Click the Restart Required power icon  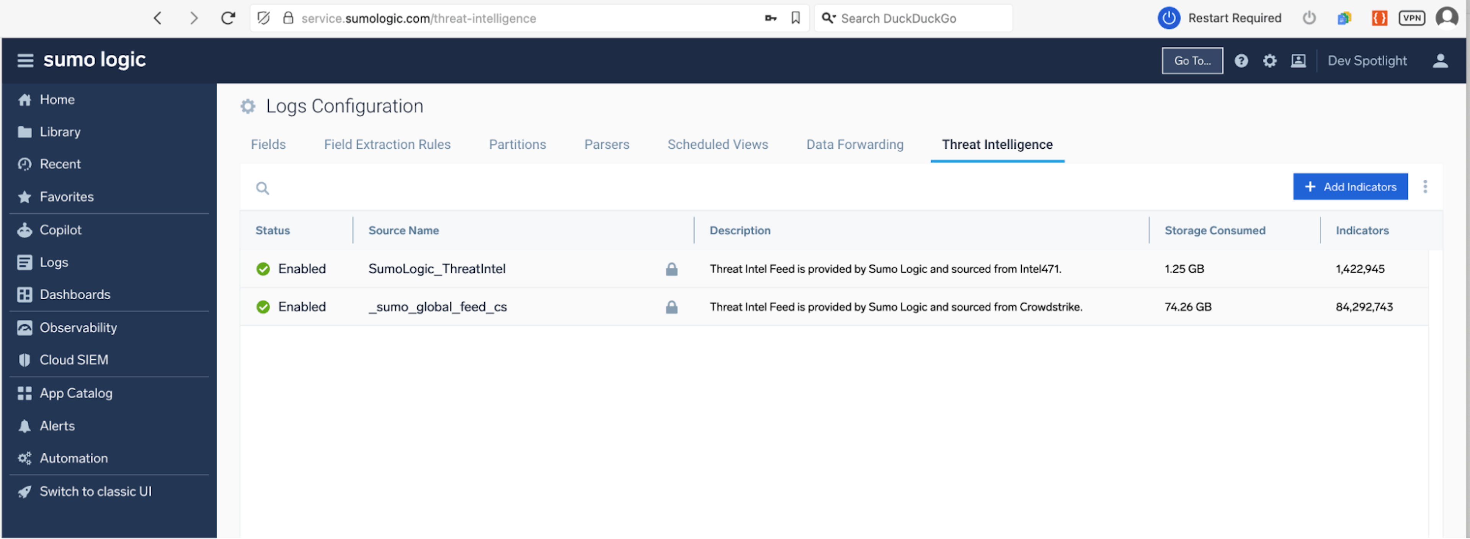pyautogui.click(x=1169, y=18)
